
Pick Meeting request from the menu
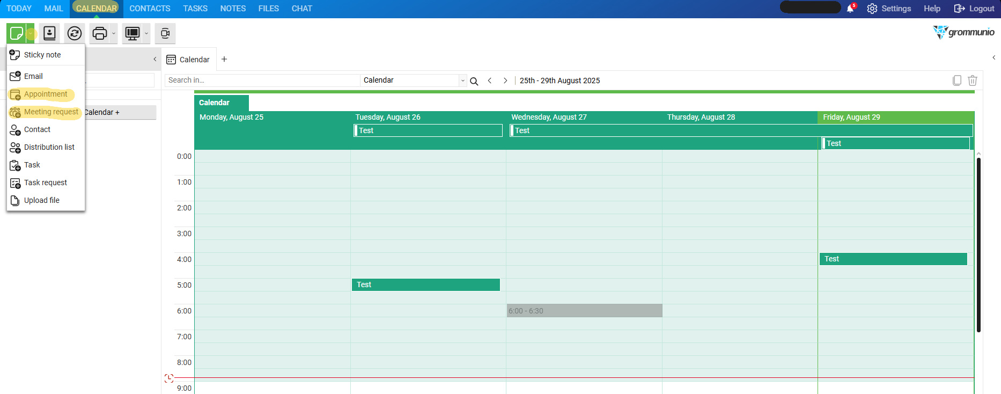tap(46, 112)
